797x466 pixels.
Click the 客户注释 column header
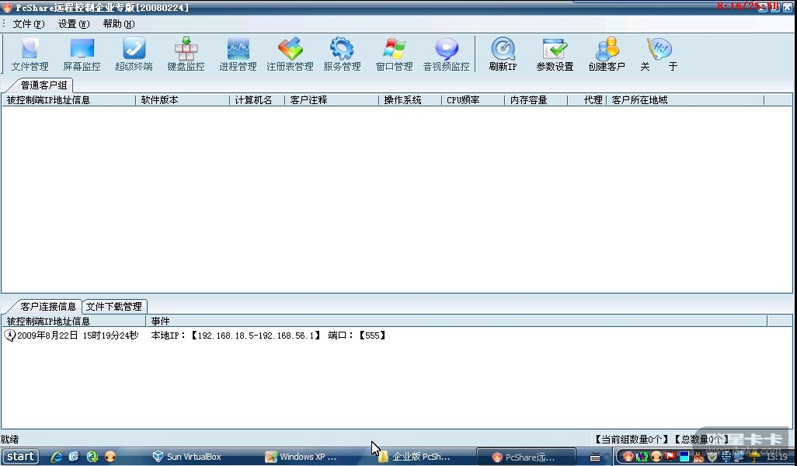tap(332, 100)
